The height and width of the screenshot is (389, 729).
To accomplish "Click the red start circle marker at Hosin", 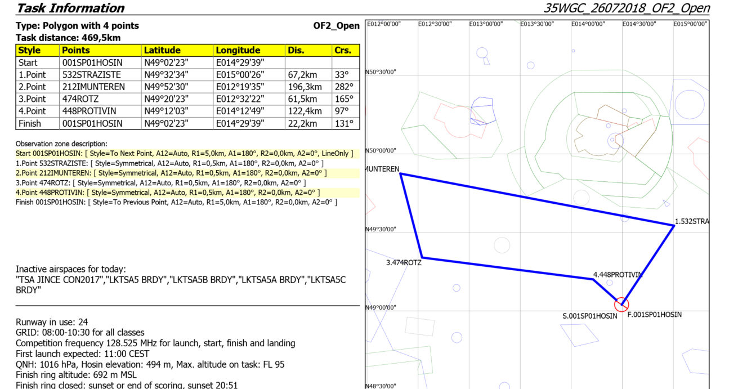I will tap(621, 304).
